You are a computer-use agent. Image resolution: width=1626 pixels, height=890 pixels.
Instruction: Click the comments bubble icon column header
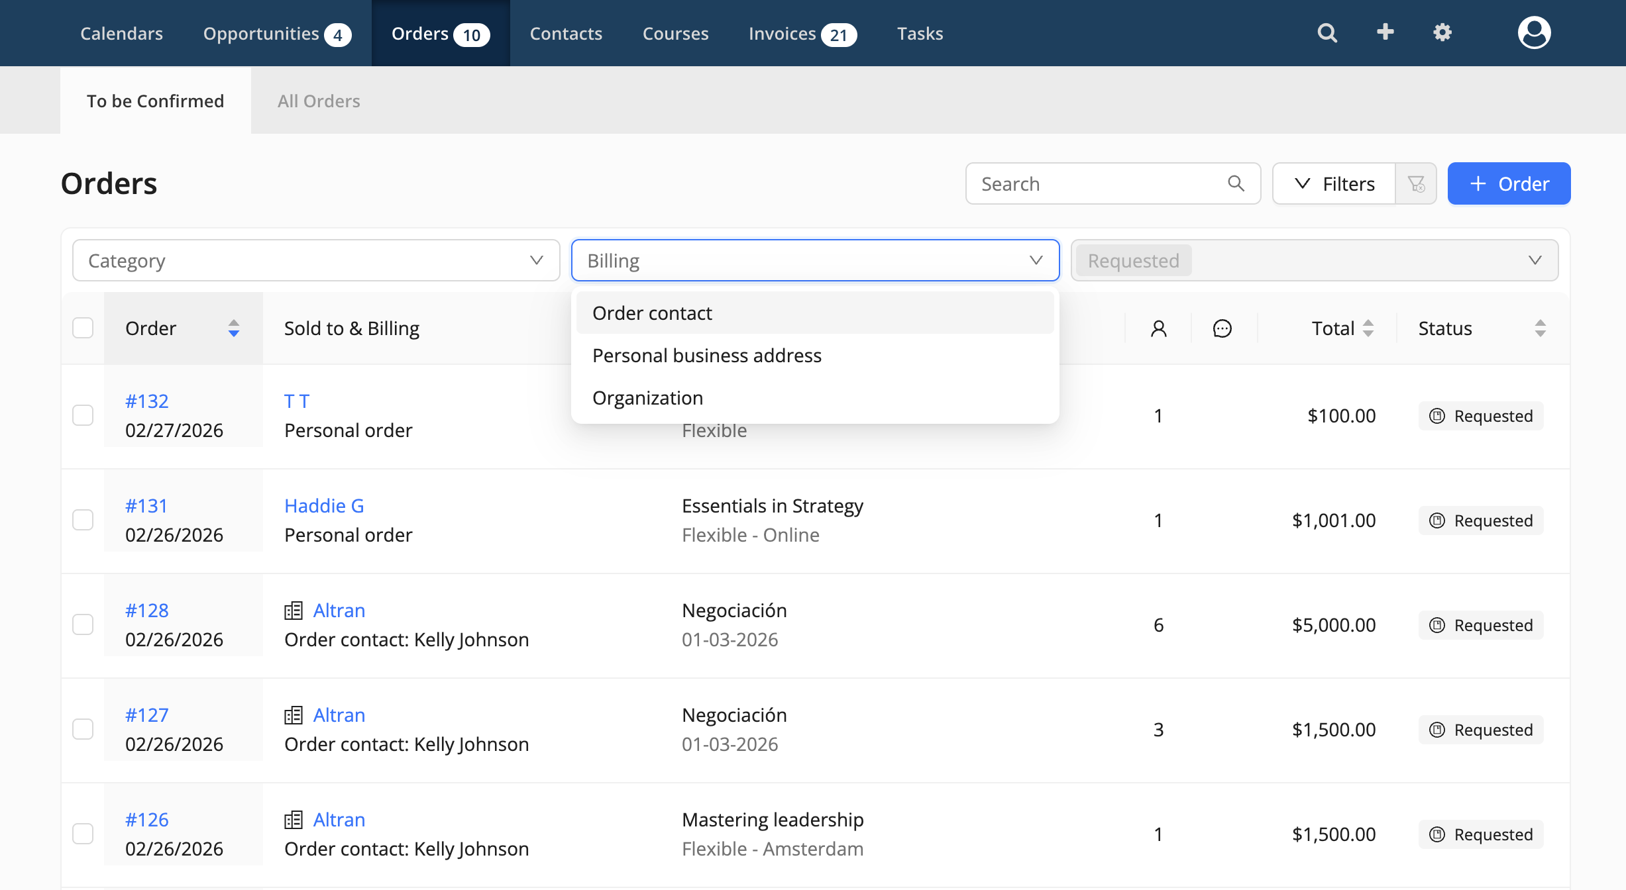(1222, 328)
